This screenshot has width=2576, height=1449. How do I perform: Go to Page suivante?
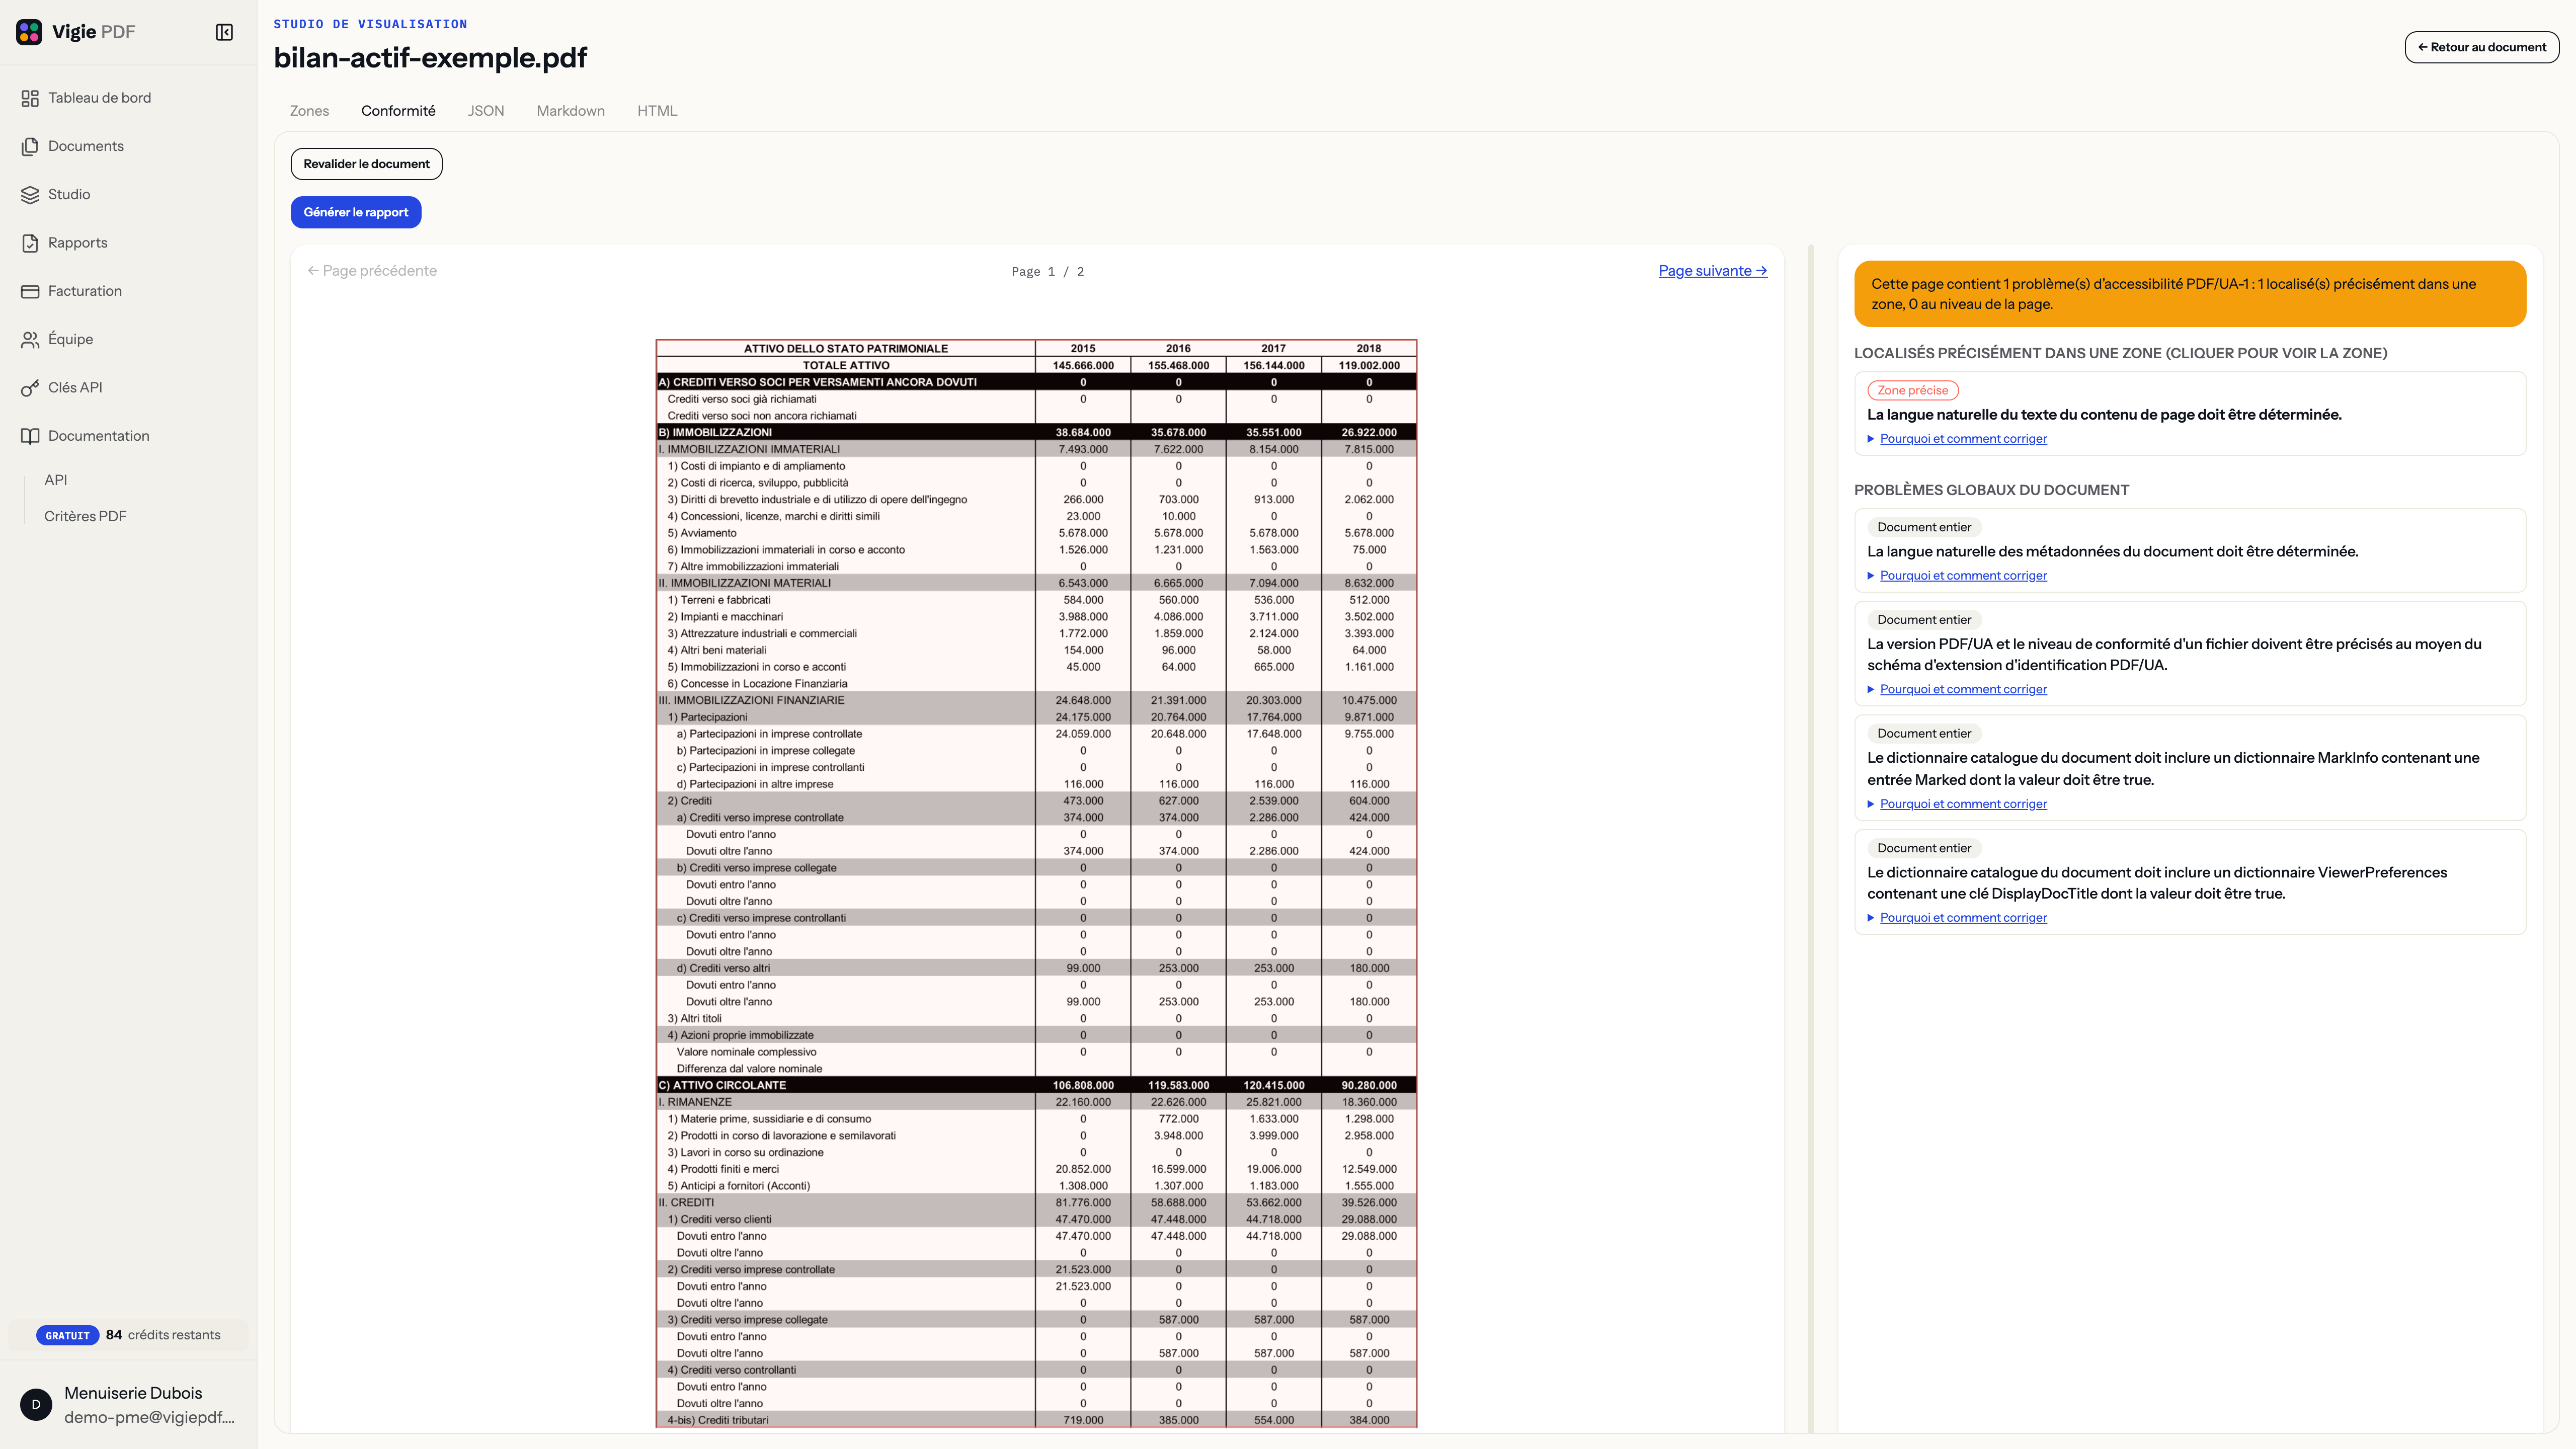point(1712,271)
